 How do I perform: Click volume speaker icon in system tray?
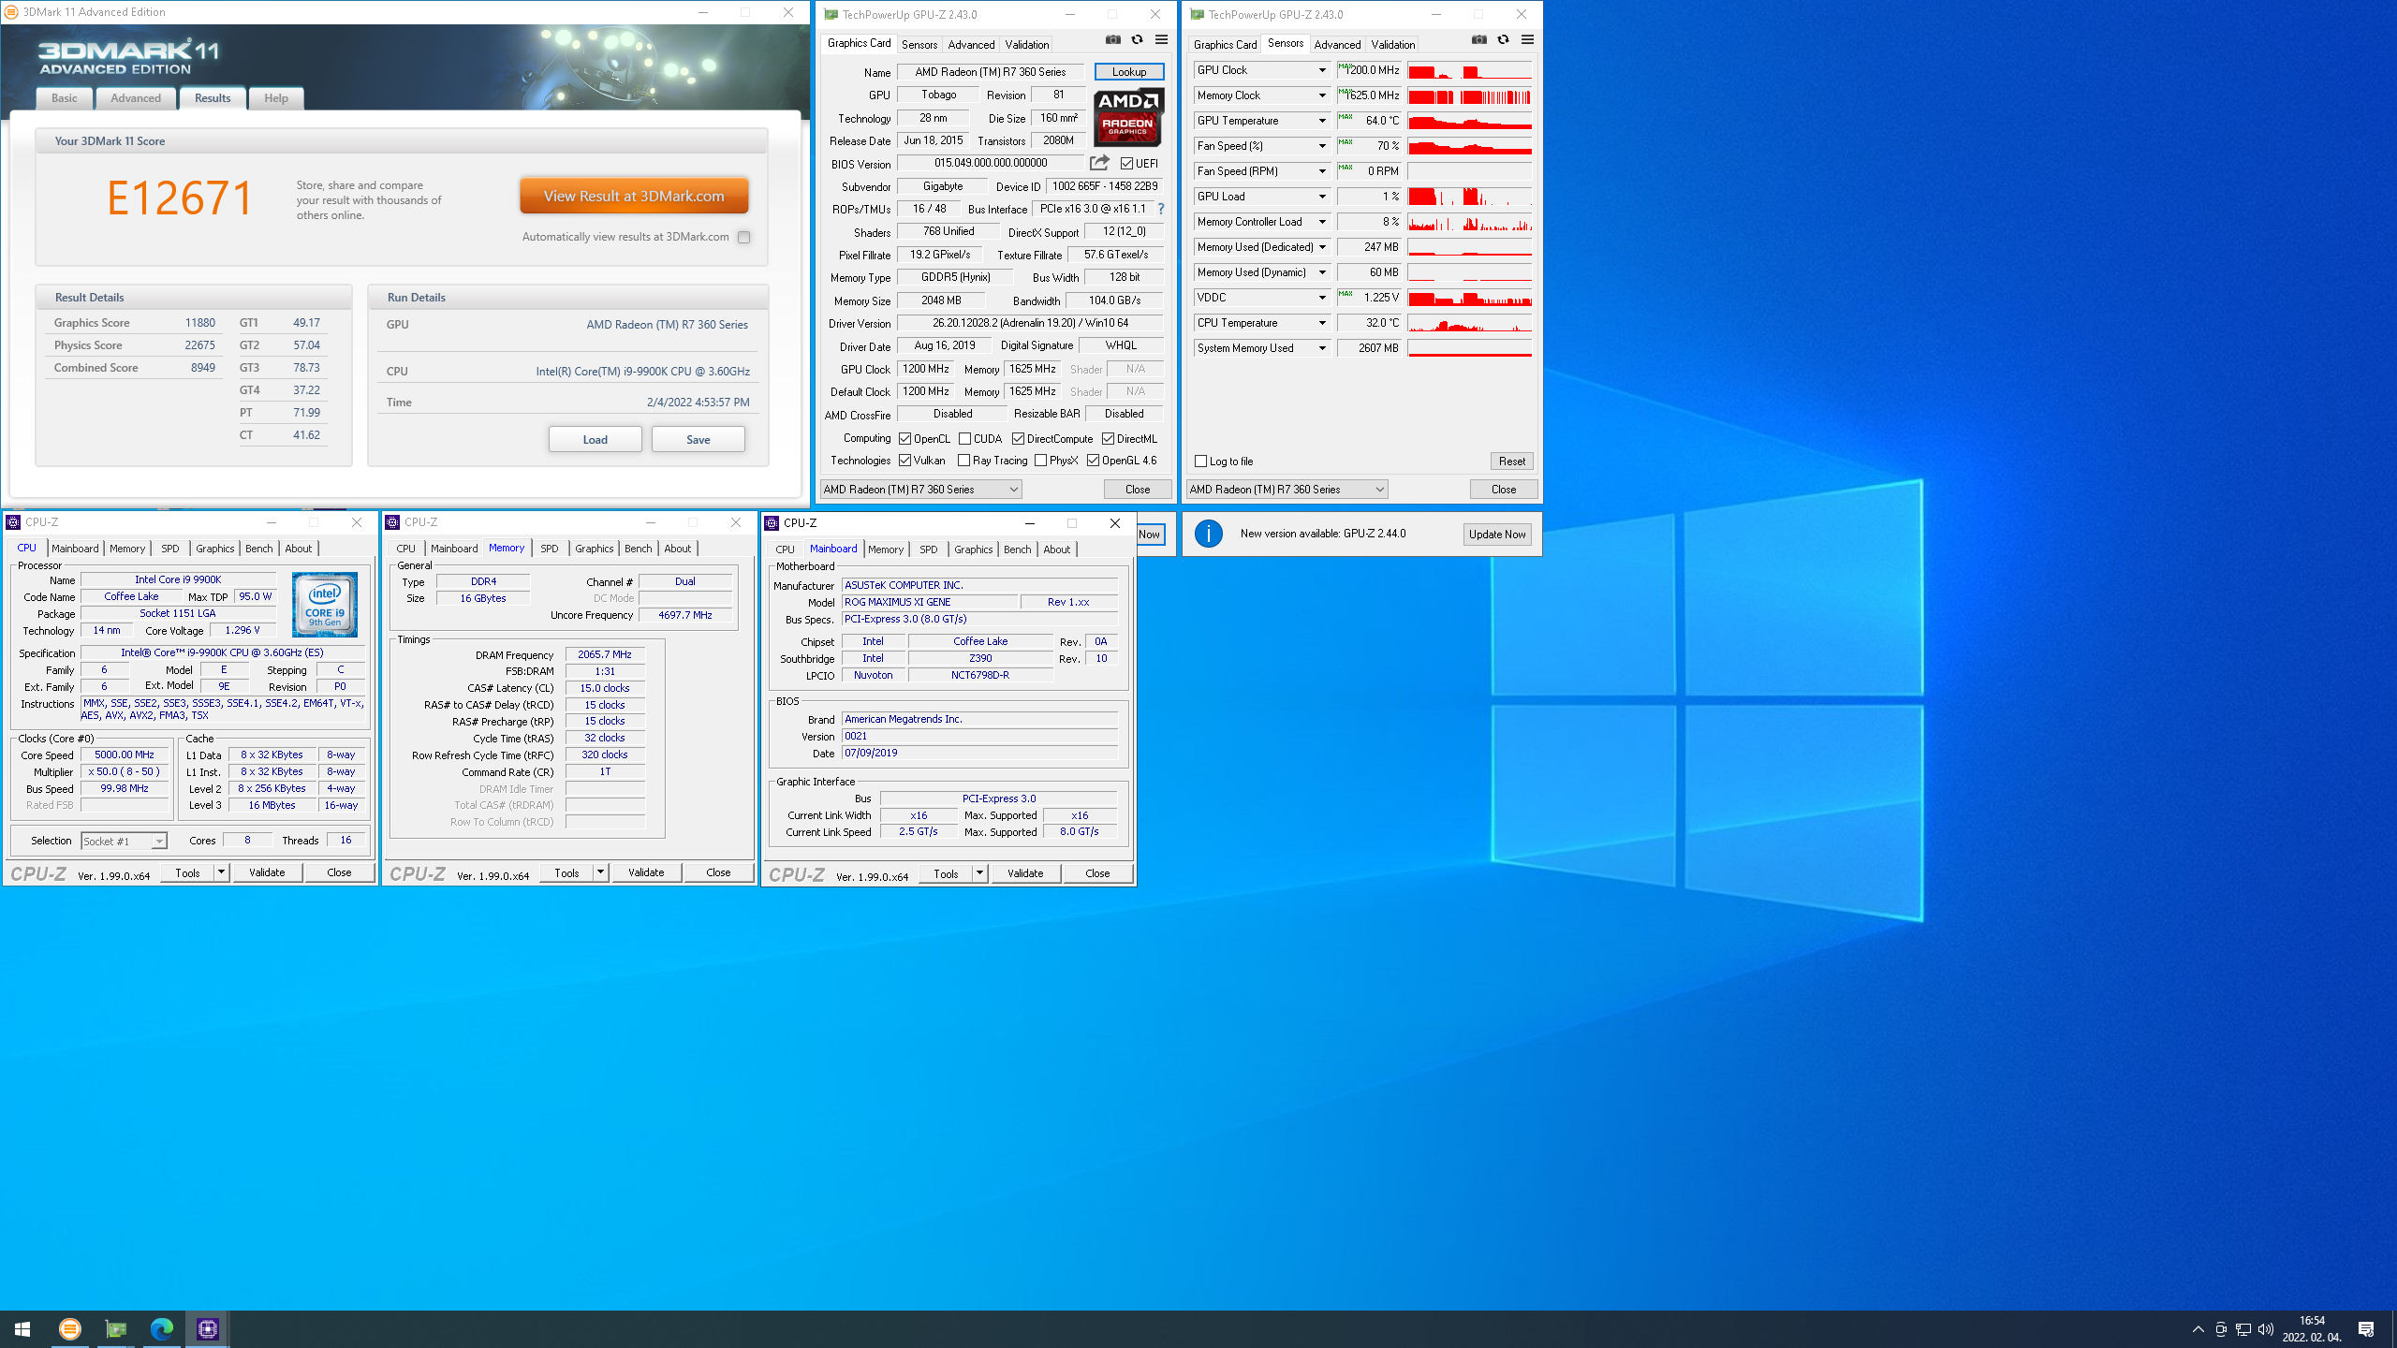(2266, 1329)
